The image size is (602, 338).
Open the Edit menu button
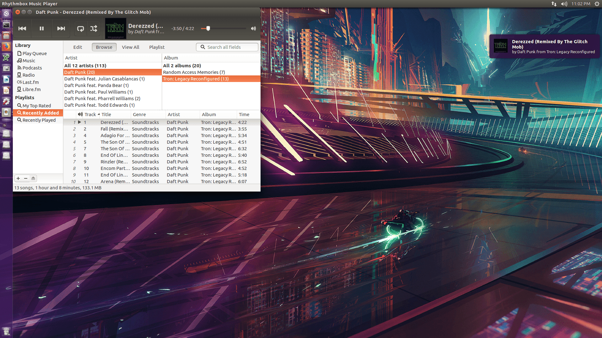[78, 47]
